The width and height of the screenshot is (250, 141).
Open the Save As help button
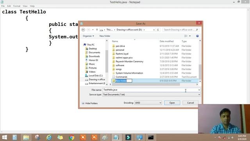click(x=197, y=36)
